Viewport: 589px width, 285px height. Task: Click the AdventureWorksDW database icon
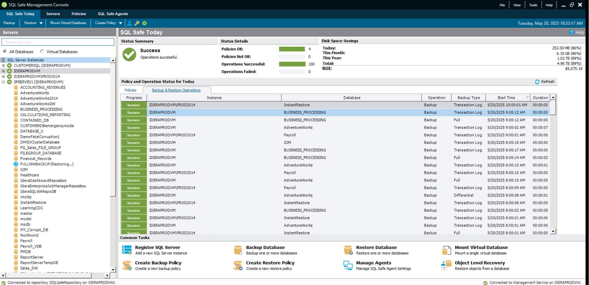(16, 104)
